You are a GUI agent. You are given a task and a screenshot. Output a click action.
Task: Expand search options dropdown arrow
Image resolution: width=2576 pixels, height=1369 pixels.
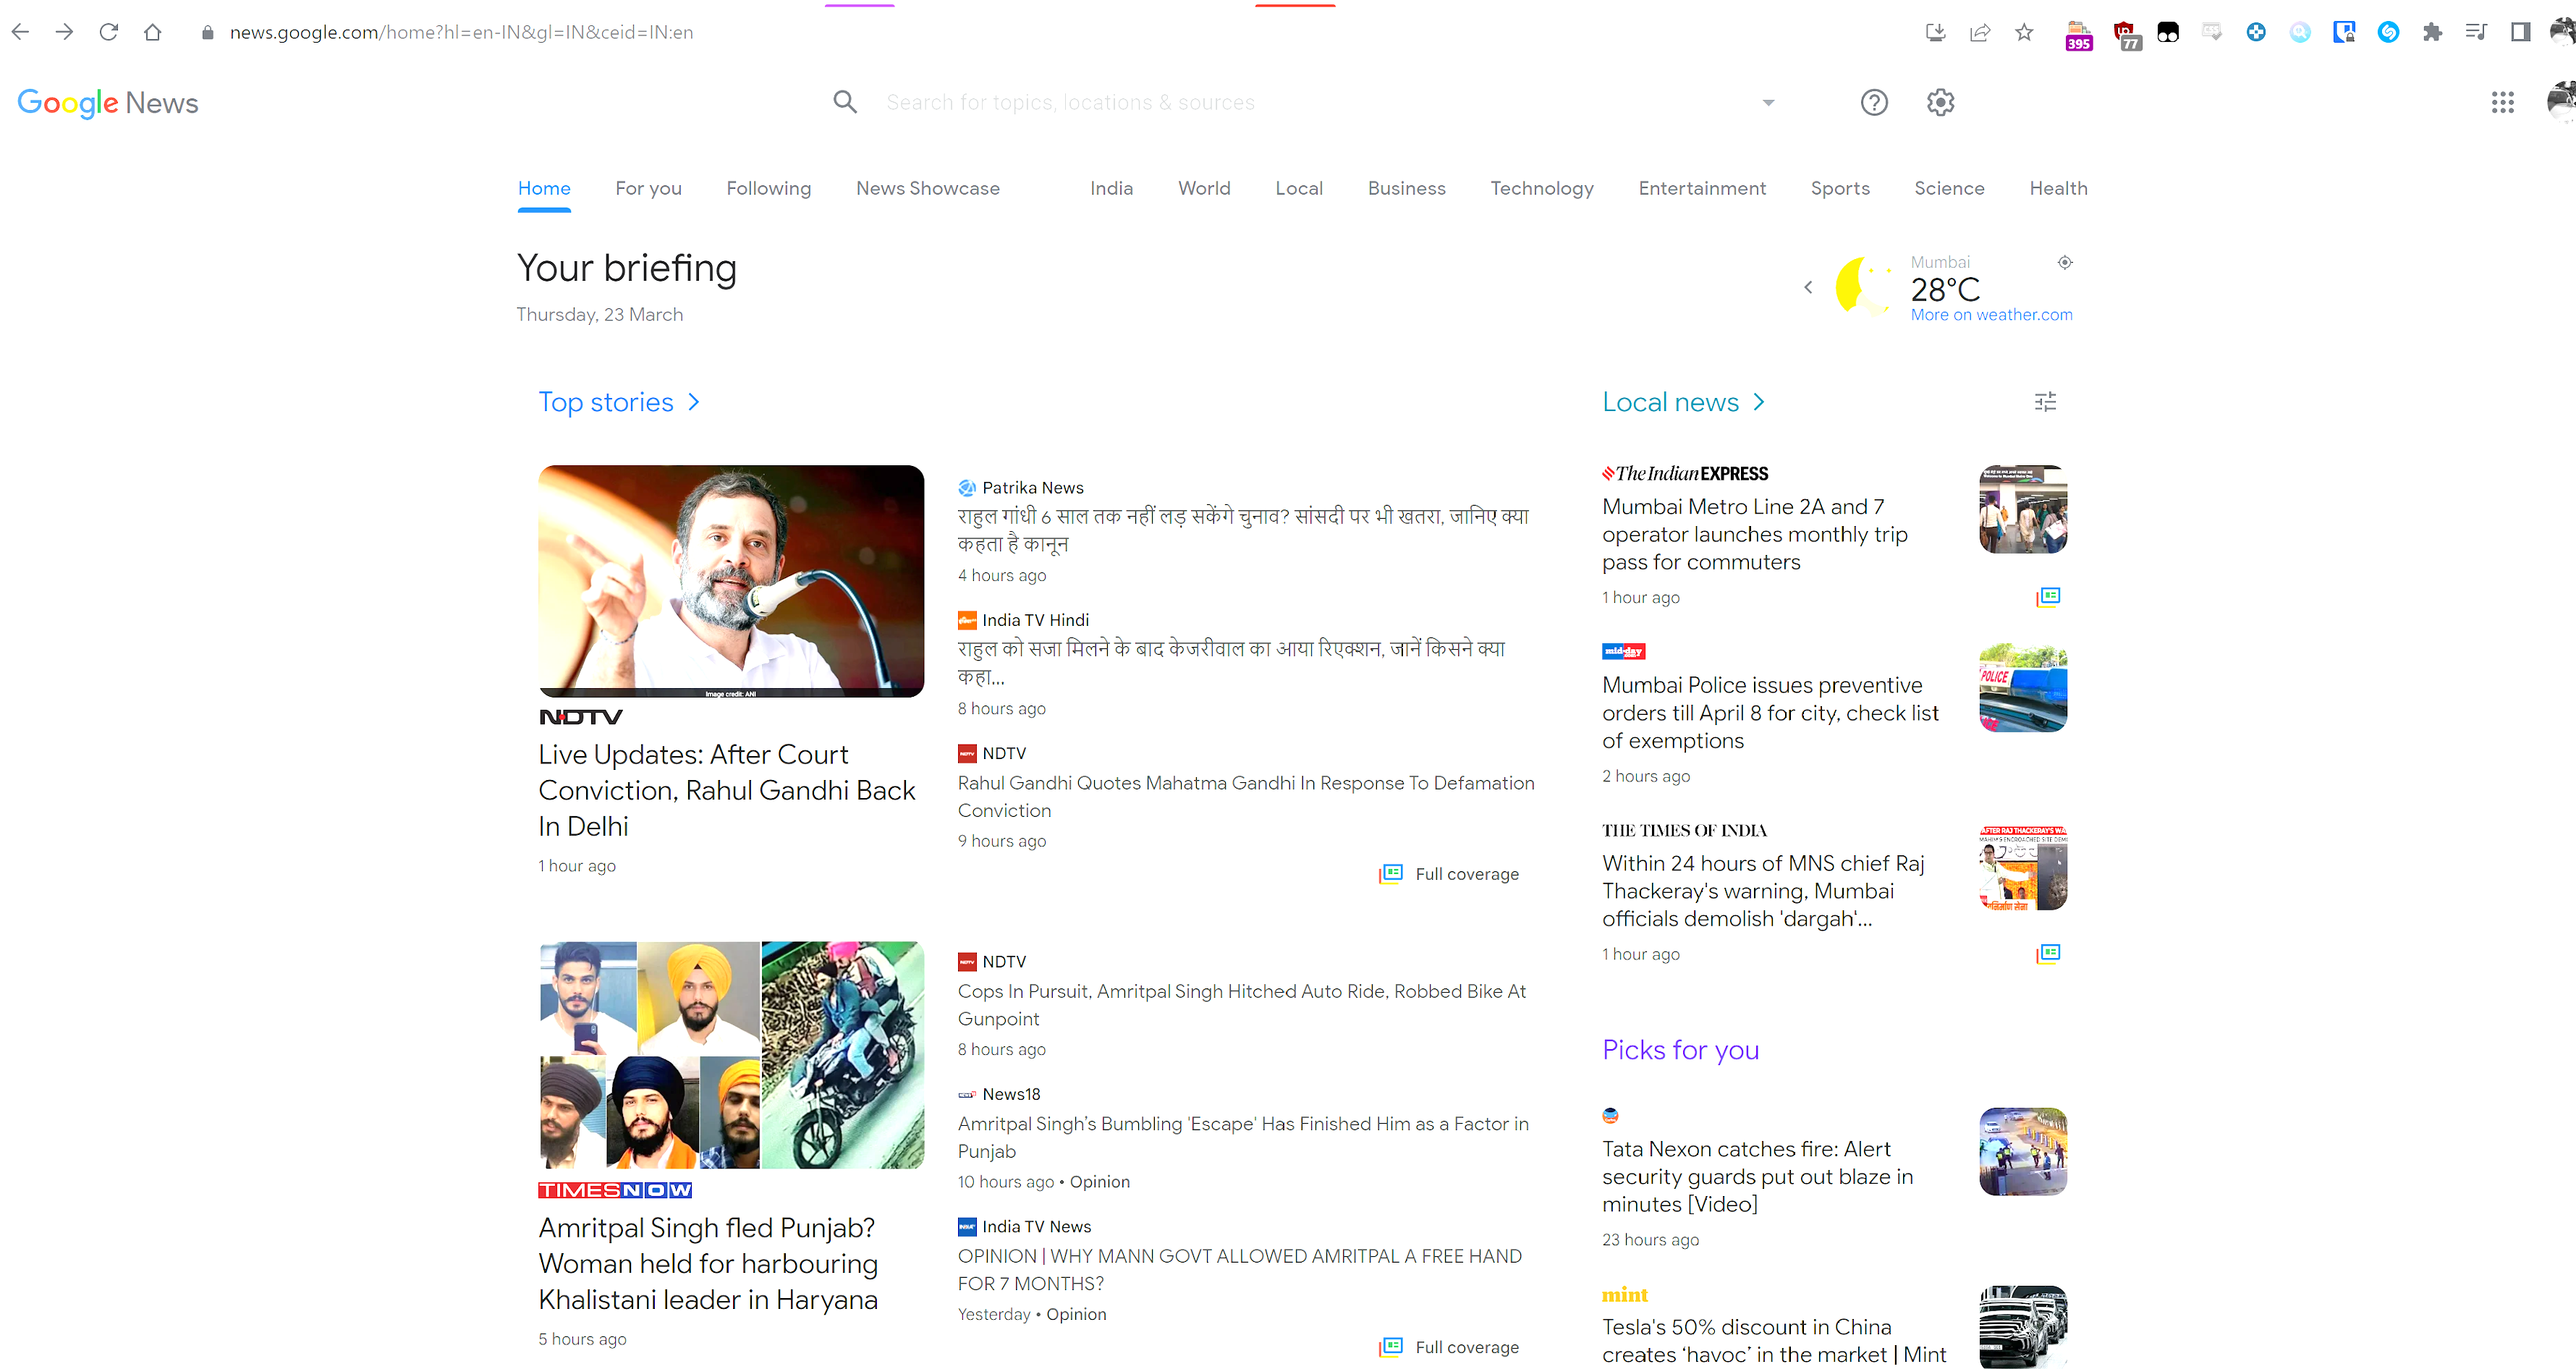[1768, 102]
